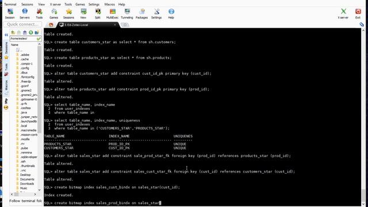Click the file list vertical scrollbar

pyautogui.click(x=40, y=89)
